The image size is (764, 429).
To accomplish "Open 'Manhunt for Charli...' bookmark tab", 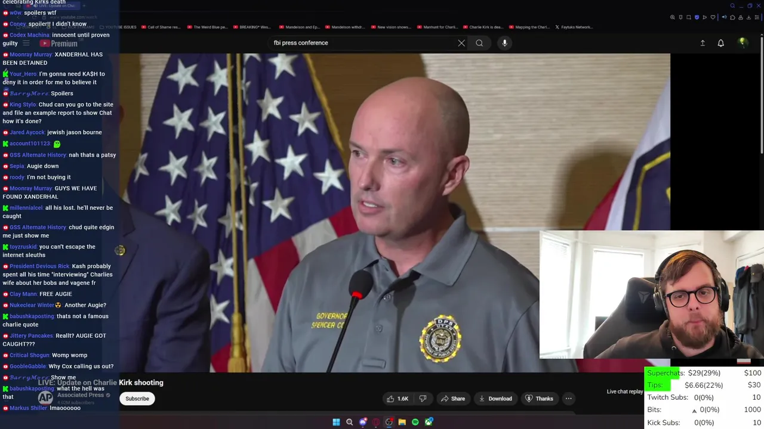I will point(437,27).
